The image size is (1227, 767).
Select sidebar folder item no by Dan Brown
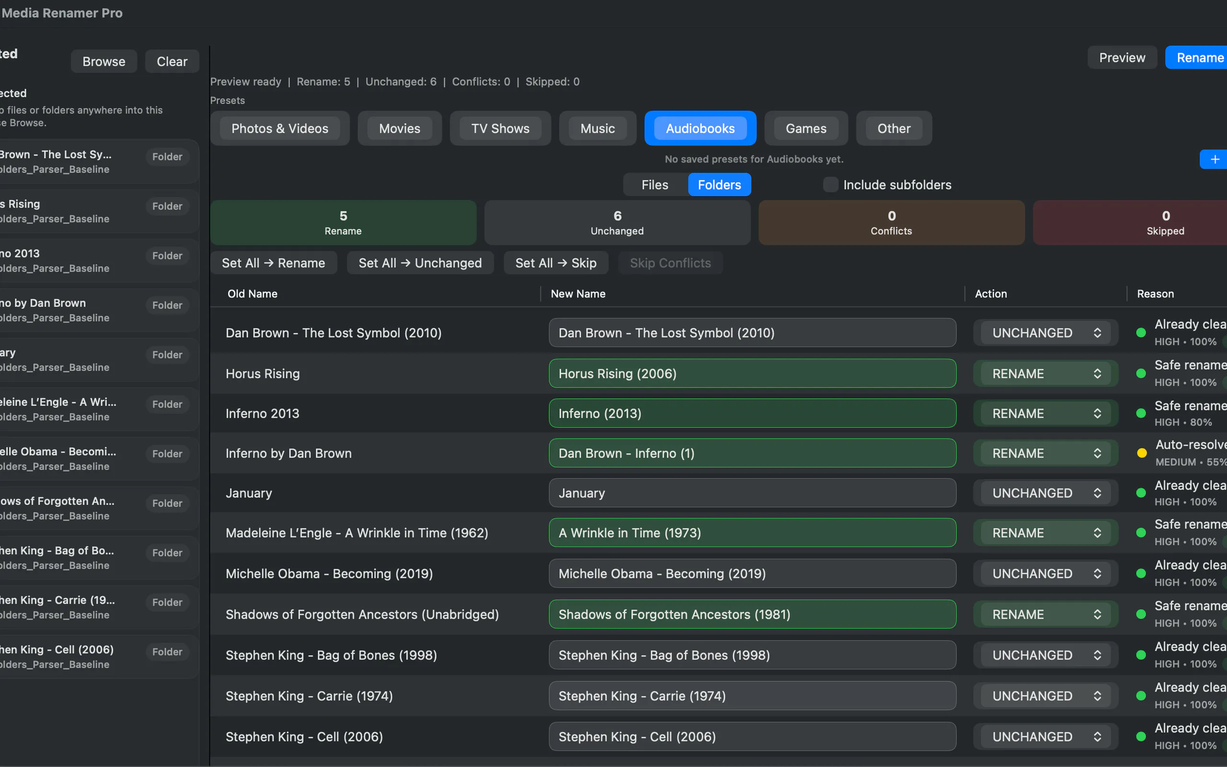[x=99, y=310]
